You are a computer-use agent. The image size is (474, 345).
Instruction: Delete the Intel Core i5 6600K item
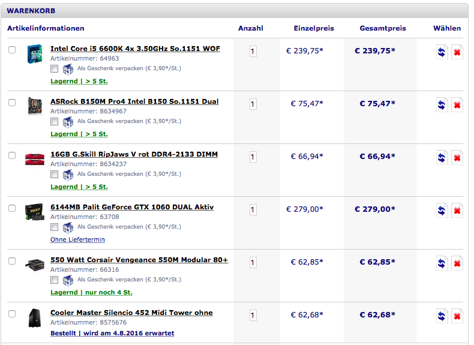(457, 52)
